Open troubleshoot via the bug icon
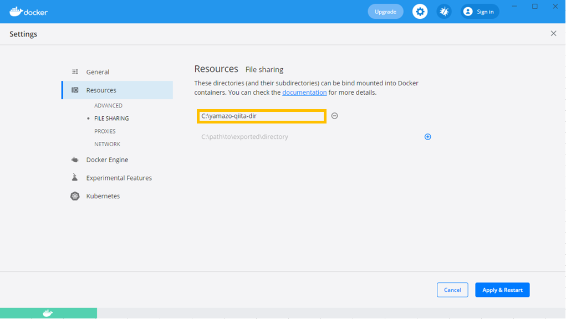Viewport: 566px width, 319px height. tap(444, 12)
